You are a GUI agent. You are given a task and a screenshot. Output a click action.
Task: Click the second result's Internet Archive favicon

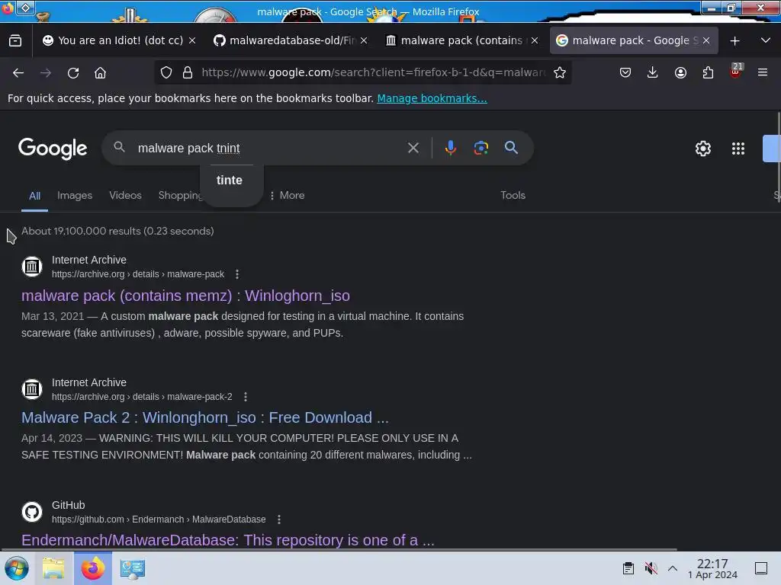click(x=32, y=389)
